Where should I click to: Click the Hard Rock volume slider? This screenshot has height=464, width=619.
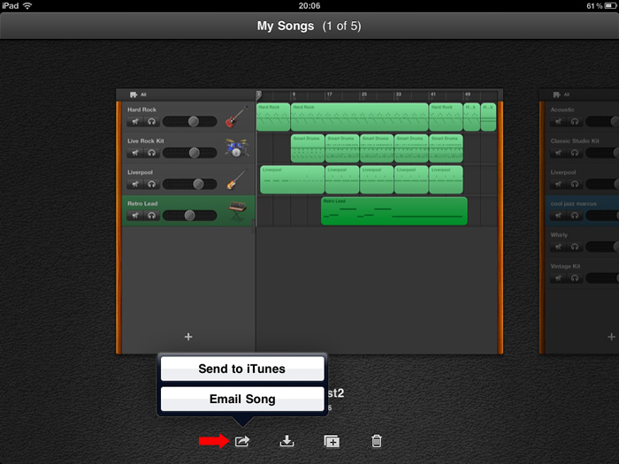pyautogui.click(x=190, y=122)
